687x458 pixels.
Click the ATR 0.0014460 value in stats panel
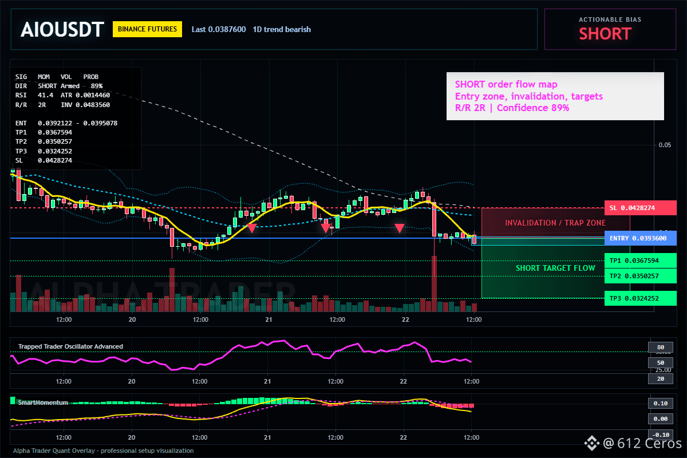coord(86,95)
